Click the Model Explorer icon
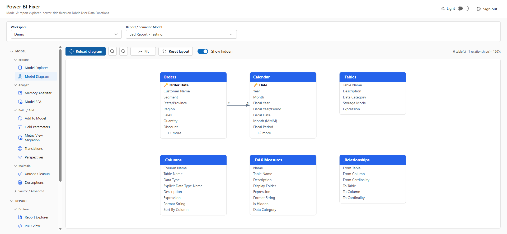Screen dimensions: 507x234 pyautogui.click(x=20, y=68)
